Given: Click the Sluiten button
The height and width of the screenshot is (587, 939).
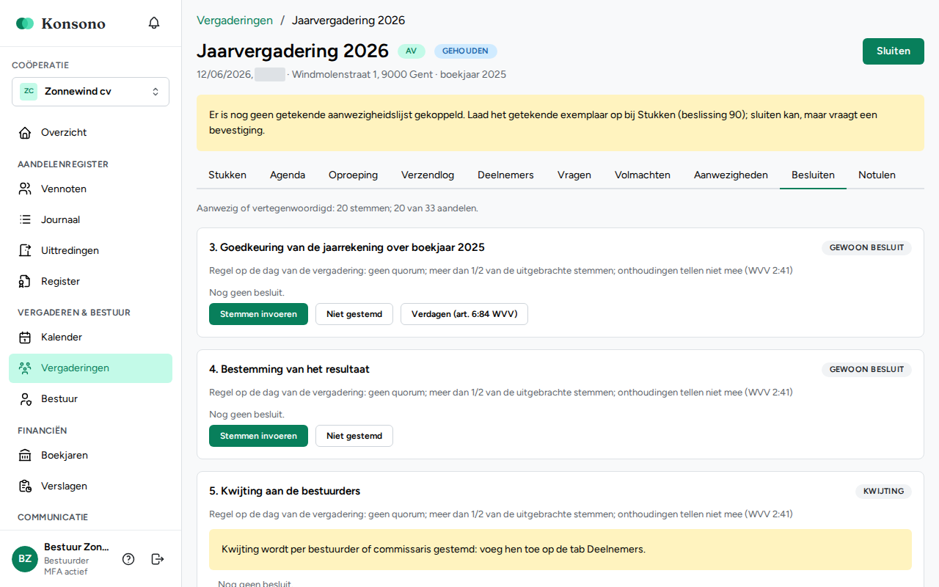Looking at the screenshot, I should pyautogui.click(x=894, y=51).
